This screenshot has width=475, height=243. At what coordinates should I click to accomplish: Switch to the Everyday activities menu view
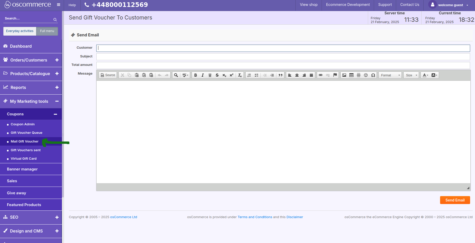[20, 31]
